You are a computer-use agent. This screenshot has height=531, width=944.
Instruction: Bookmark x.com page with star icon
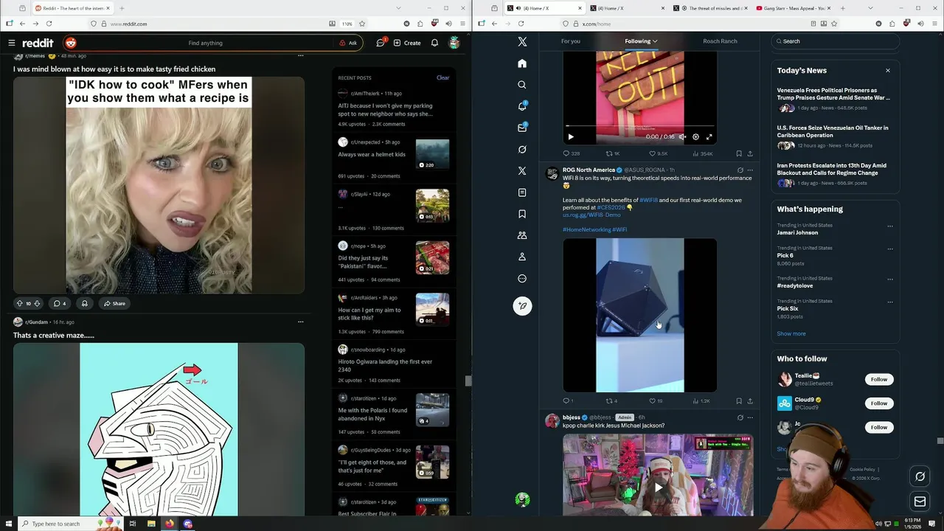click(x=833, y=24)
